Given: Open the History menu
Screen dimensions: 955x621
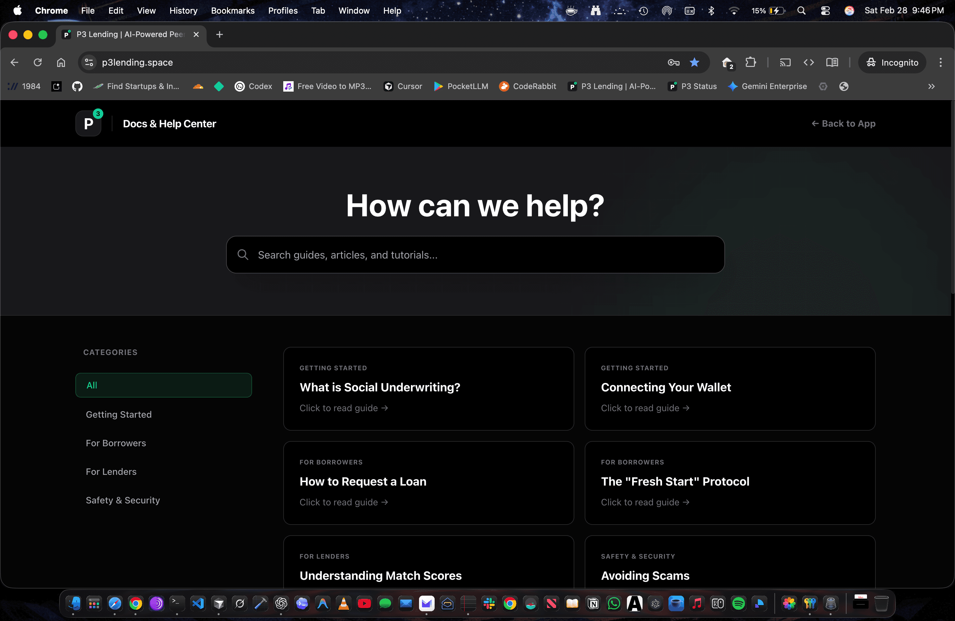Looking at the screenshot, I should click(x=184, y=10).
